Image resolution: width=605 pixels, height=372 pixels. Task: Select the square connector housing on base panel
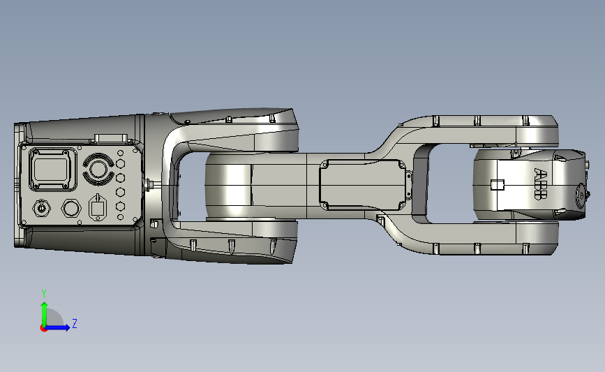coord(53,169)
